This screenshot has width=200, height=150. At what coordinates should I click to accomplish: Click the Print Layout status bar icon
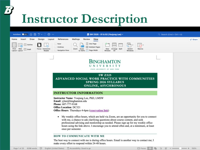150,148
